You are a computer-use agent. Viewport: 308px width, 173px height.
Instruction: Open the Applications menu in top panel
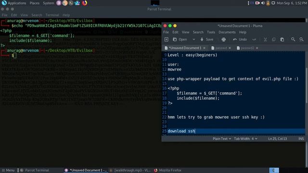click(x=14, y=3)
